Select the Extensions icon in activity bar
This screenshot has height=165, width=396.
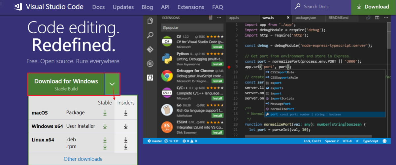coord(150,78)
